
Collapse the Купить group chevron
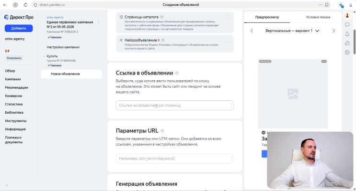pyautogui.click(x=44, y=56)
